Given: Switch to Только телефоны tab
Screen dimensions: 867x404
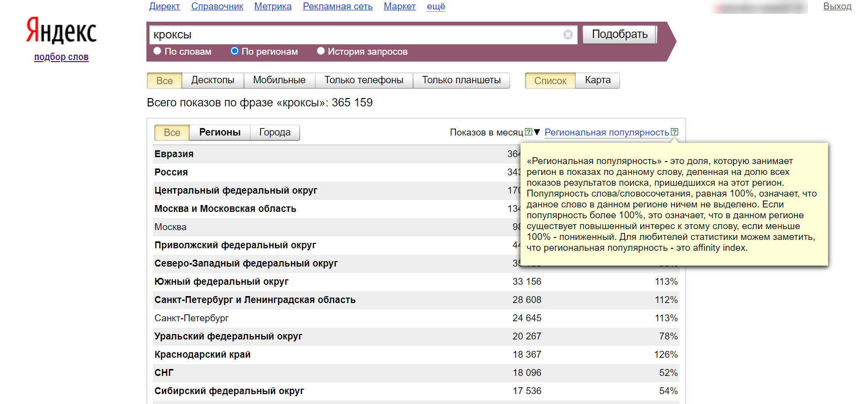Looking at the screenshot, I should (x=364, y=80).
